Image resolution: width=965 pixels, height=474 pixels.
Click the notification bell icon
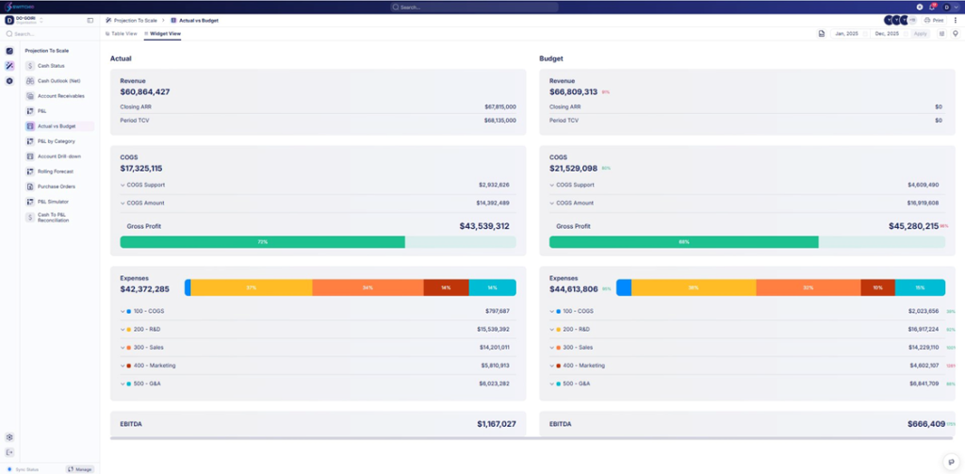click(x=933, y=7)
